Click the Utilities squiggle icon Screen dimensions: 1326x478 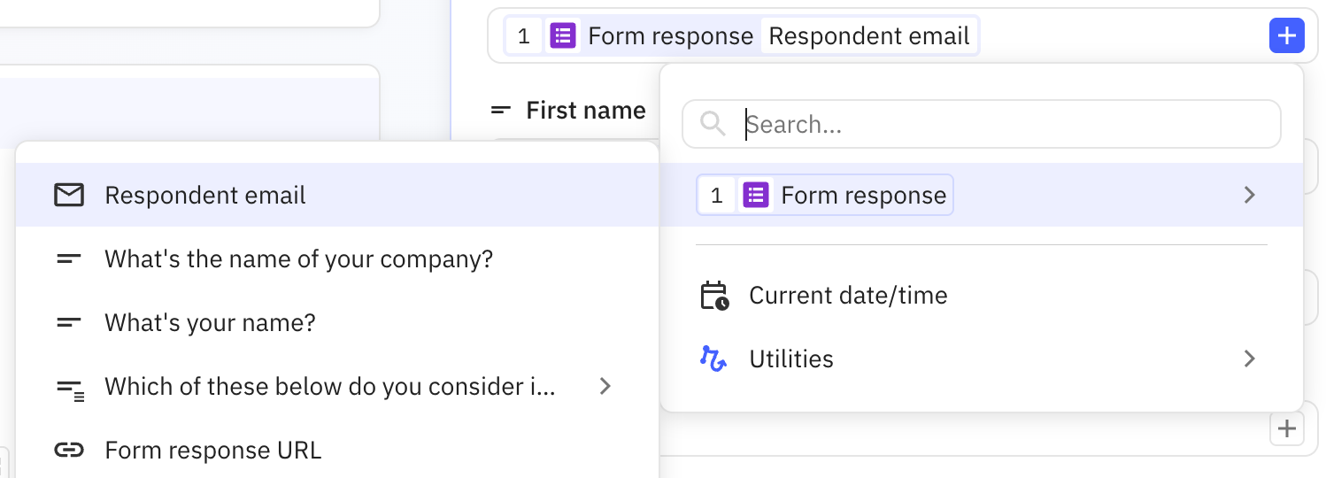click(713, 358)
